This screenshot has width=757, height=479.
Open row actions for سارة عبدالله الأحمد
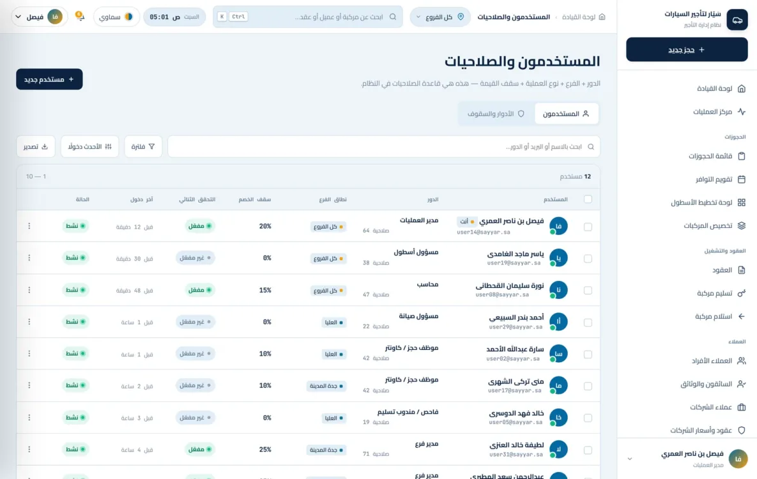[29, 353]
